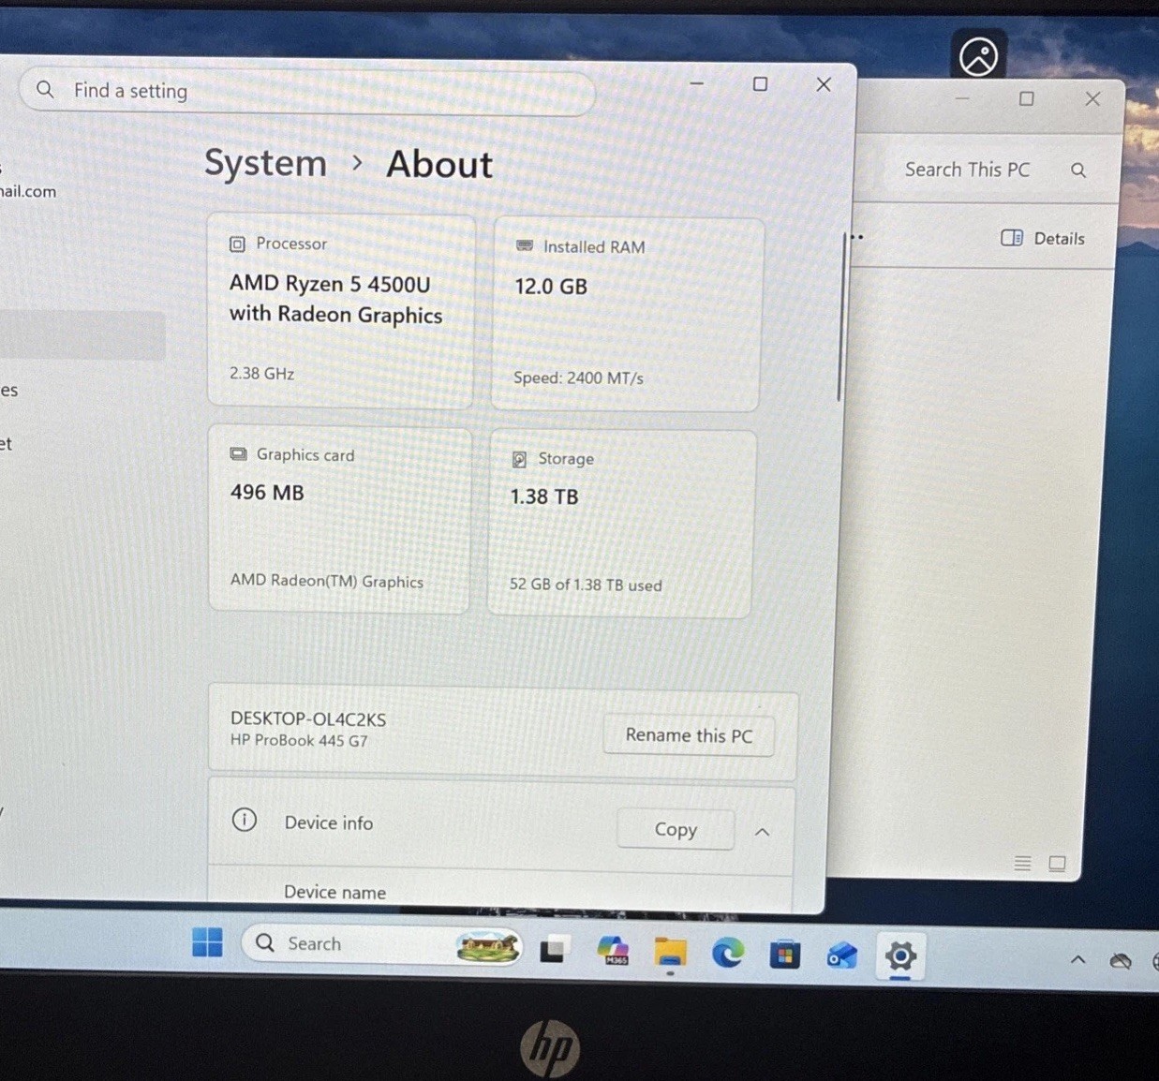Click the OneDrive cloud icon in the tray
This screenshot has height=1081, width=1159.
[1120, 961]
